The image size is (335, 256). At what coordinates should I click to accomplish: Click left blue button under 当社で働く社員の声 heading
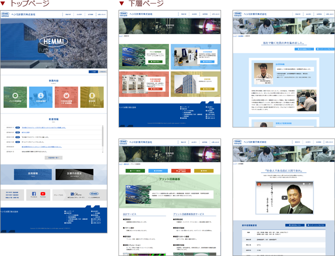[304, 49]
